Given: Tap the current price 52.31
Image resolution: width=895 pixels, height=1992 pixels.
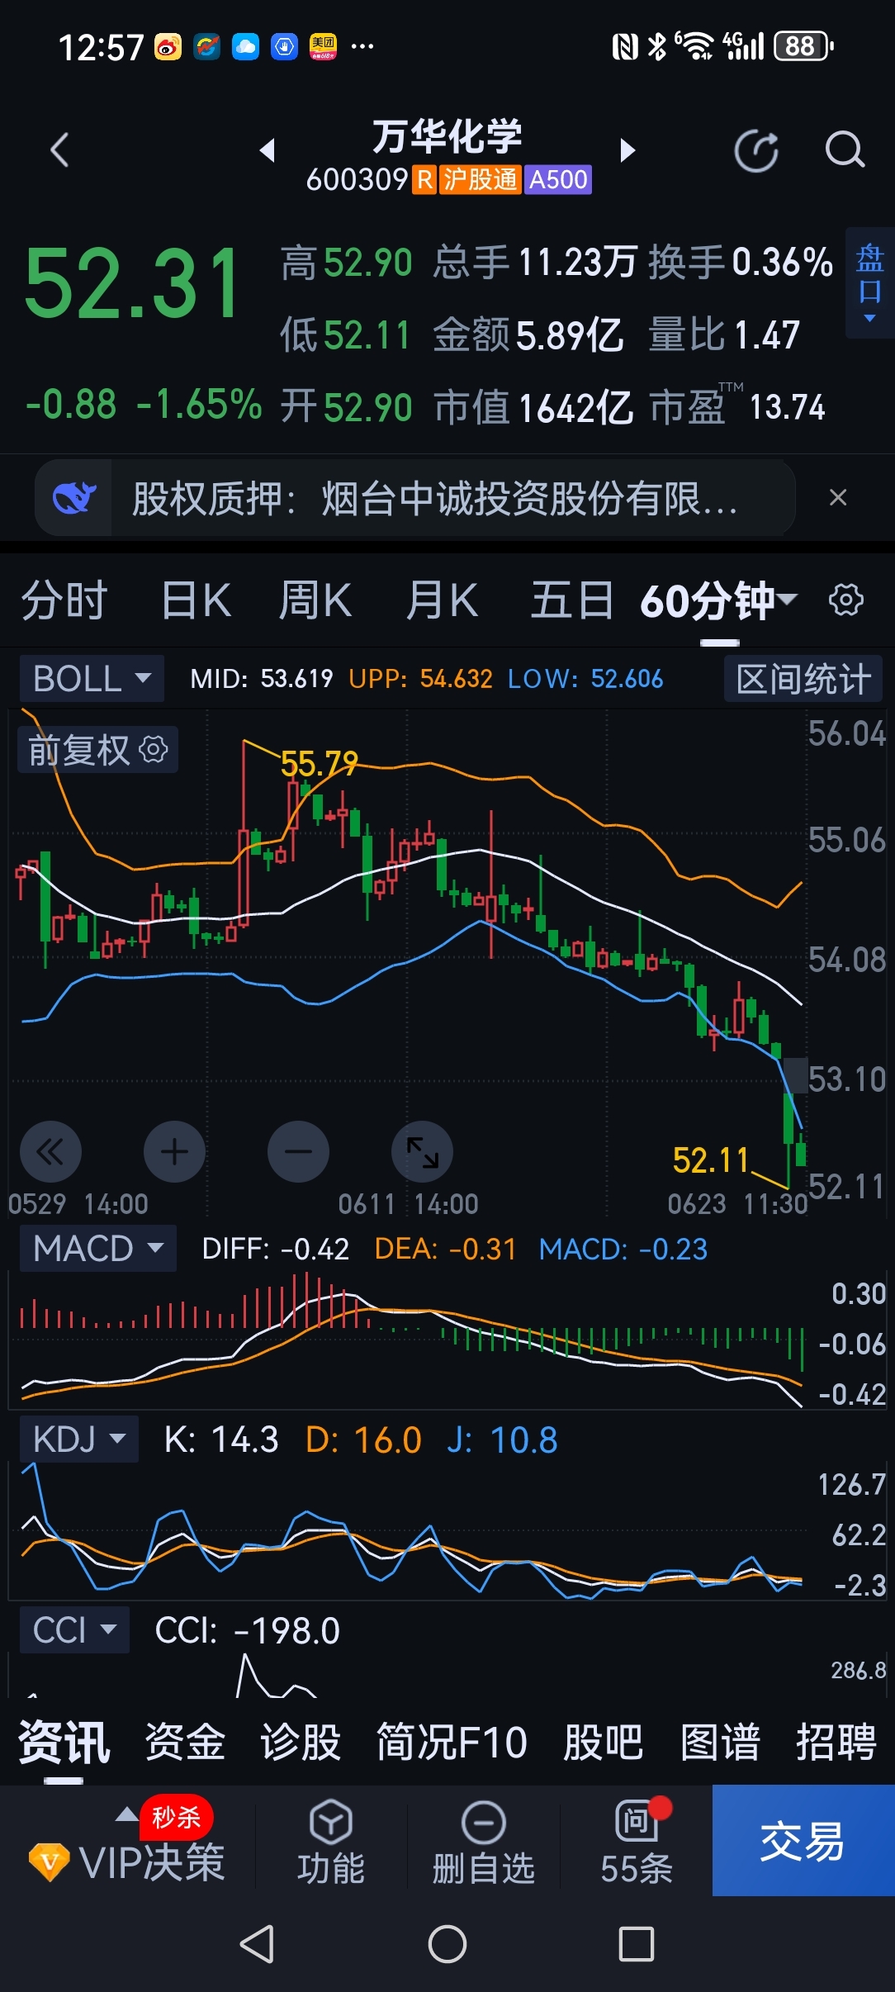Looking at the screenshot, I should coord(132,285).
